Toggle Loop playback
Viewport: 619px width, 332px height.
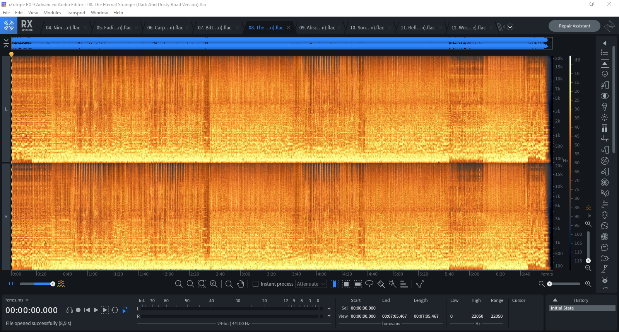115,310
